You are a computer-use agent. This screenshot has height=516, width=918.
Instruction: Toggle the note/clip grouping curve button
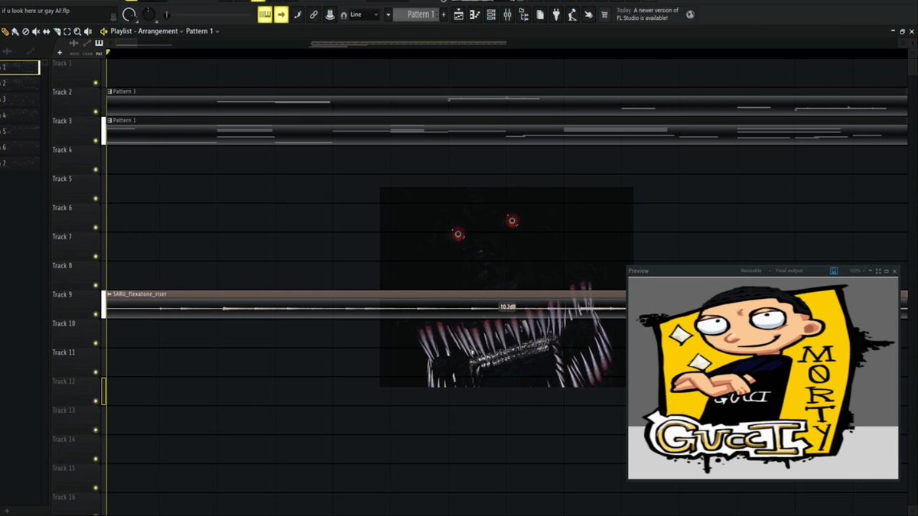coord(298,15)
